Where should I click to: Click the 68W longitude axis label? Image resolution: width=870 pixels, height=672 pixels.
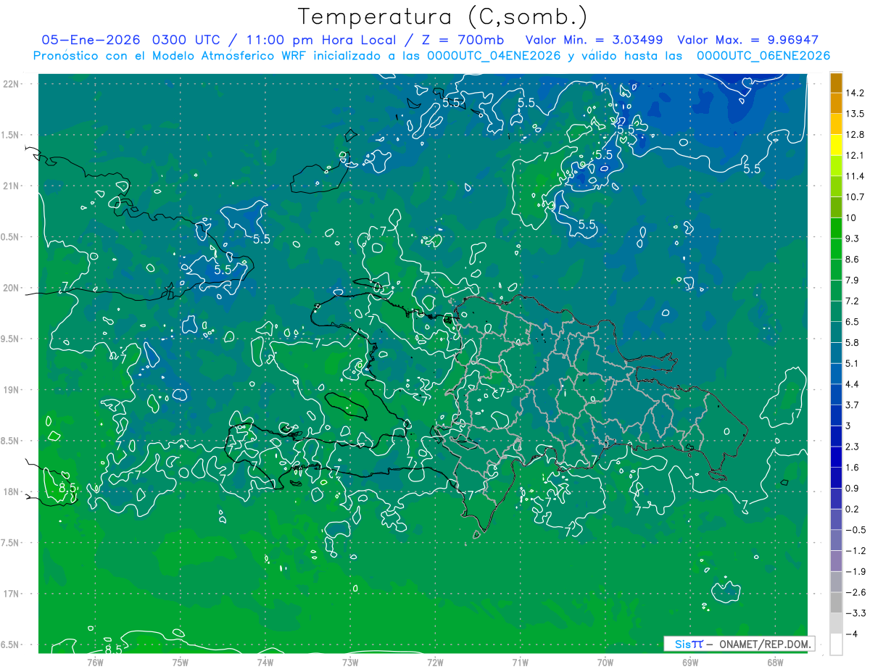click(775, 663)
